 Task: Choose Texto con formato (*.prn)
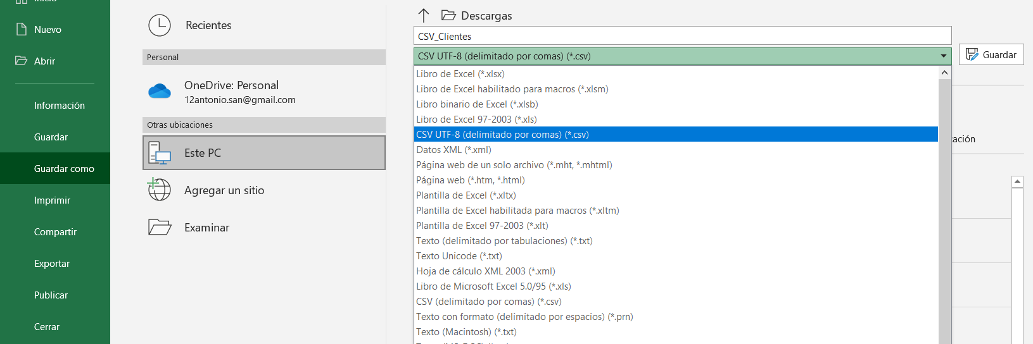tap(676, 317)
